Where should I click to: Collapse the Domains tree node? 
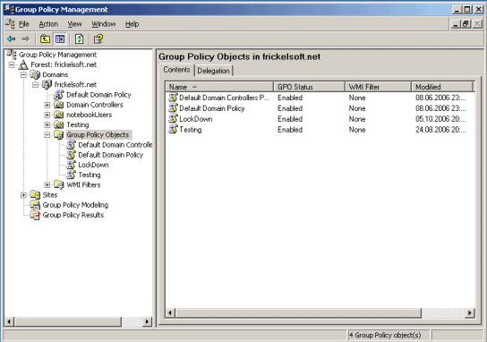(x=23, y=75)
